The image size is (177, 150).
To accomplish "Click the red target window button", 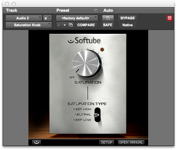I will tap(169, 18).
